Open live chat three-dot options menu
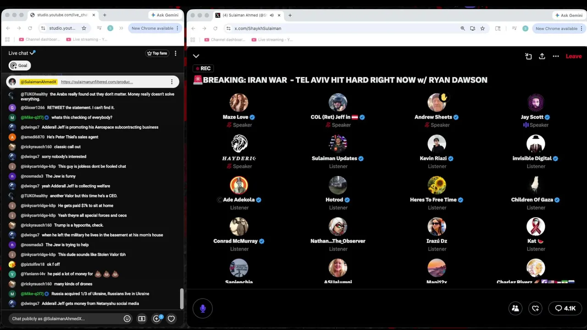Image resolution: width=587 pixels, height=330 pixels. pyautogui.click(x=175, y=53)
